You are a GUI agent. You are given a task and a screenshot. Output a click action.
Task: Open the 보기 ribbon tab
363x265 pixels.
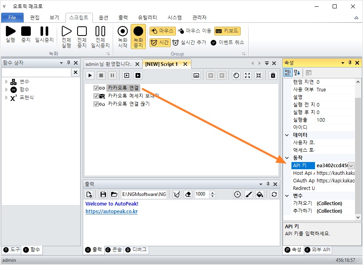pyautogui.click(x=54, y=18)
